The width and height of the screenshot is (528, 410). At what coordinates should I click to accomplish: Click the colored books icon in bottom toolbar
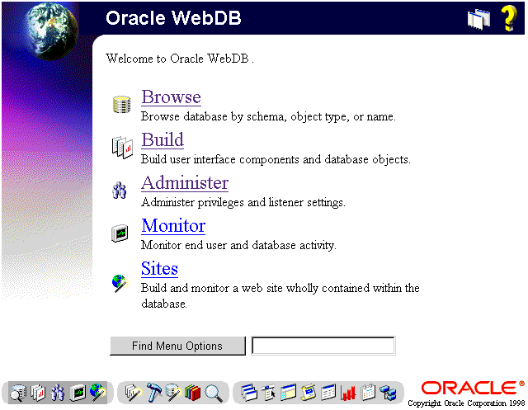(x=192, y=393)
